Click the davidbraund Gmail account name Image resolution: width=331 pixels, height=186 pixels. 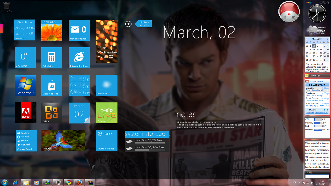pyautogui.click(x=316, y=81)
